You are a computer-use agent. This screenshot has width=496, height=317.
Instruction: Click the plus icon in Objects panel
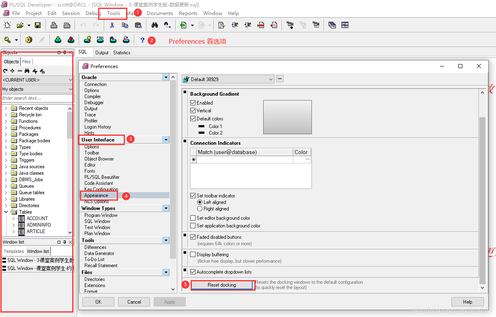pyautogui.click(x=13, y=71)
